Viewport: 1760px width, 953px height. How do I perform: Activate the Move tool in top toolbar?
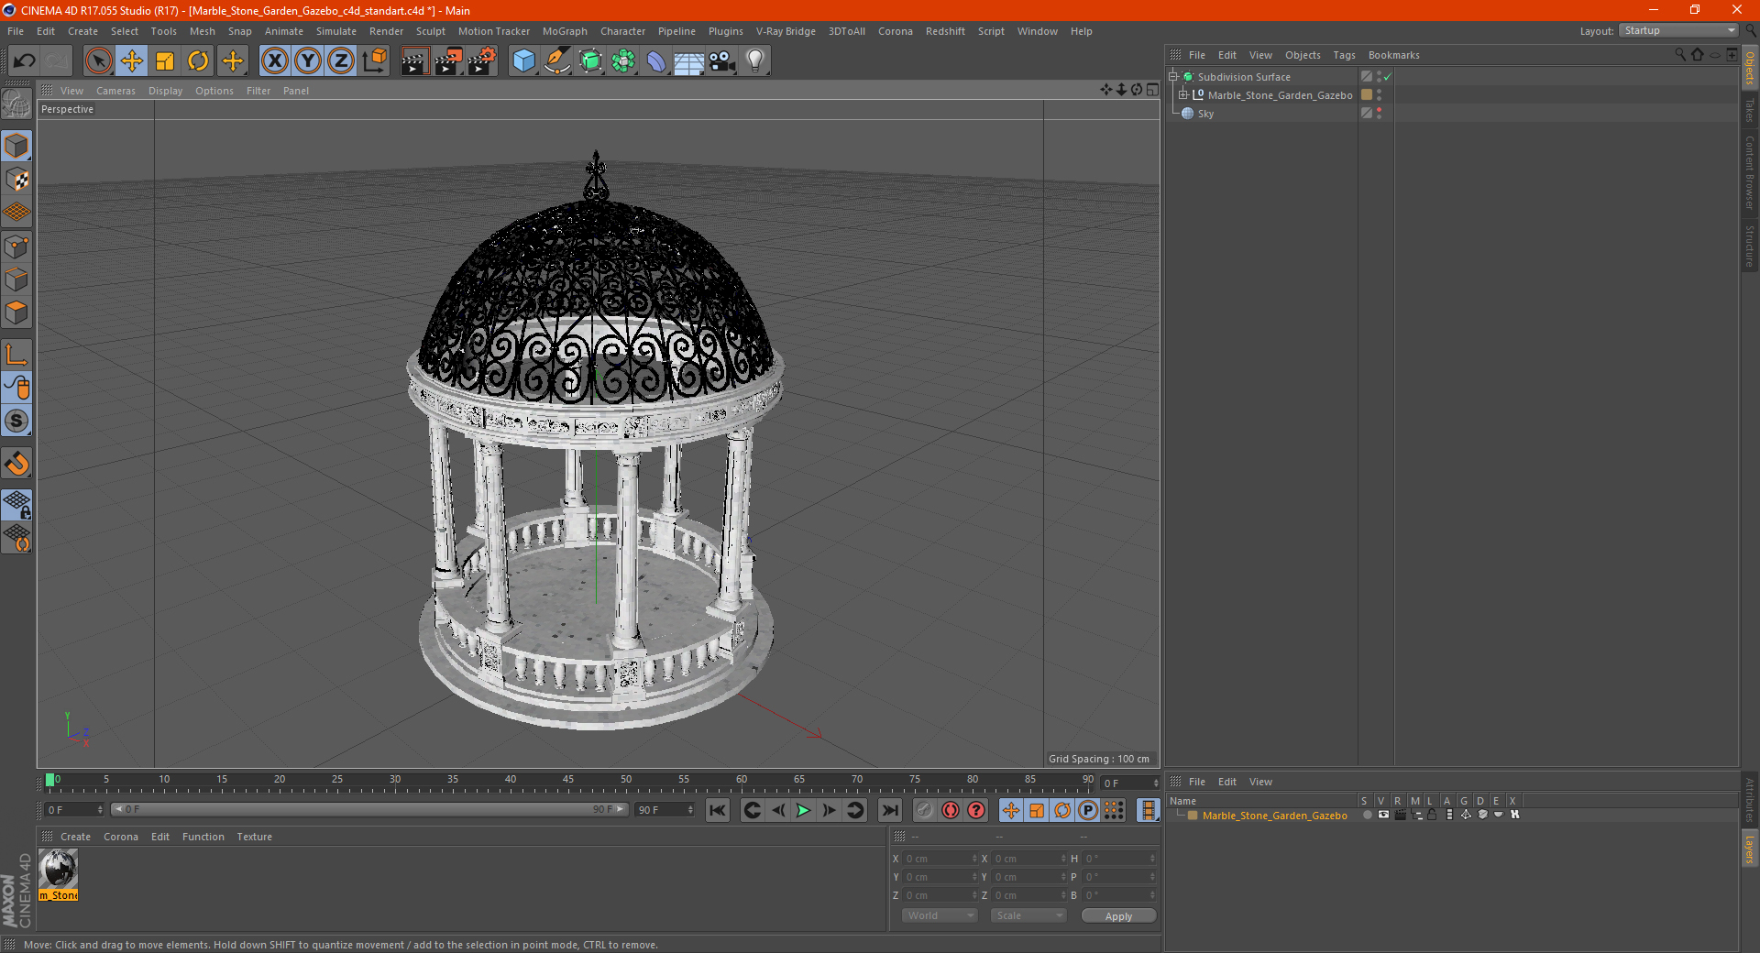click(x=132, y=61)
